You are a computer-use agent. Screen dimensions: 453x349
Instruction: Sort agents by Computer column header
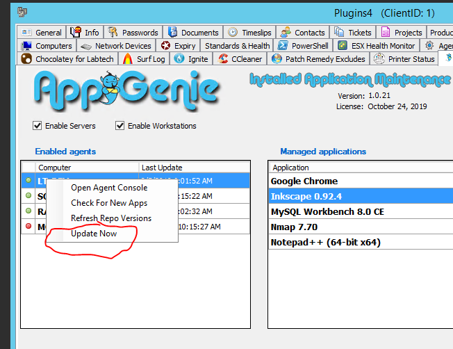[87, 168]
